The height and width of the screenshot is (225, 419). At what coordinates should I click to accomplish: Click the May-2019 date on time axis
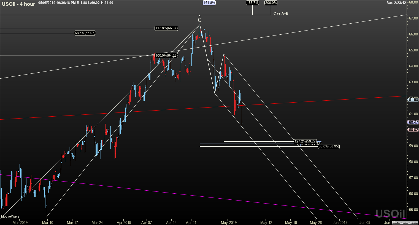tap(229, 222)
